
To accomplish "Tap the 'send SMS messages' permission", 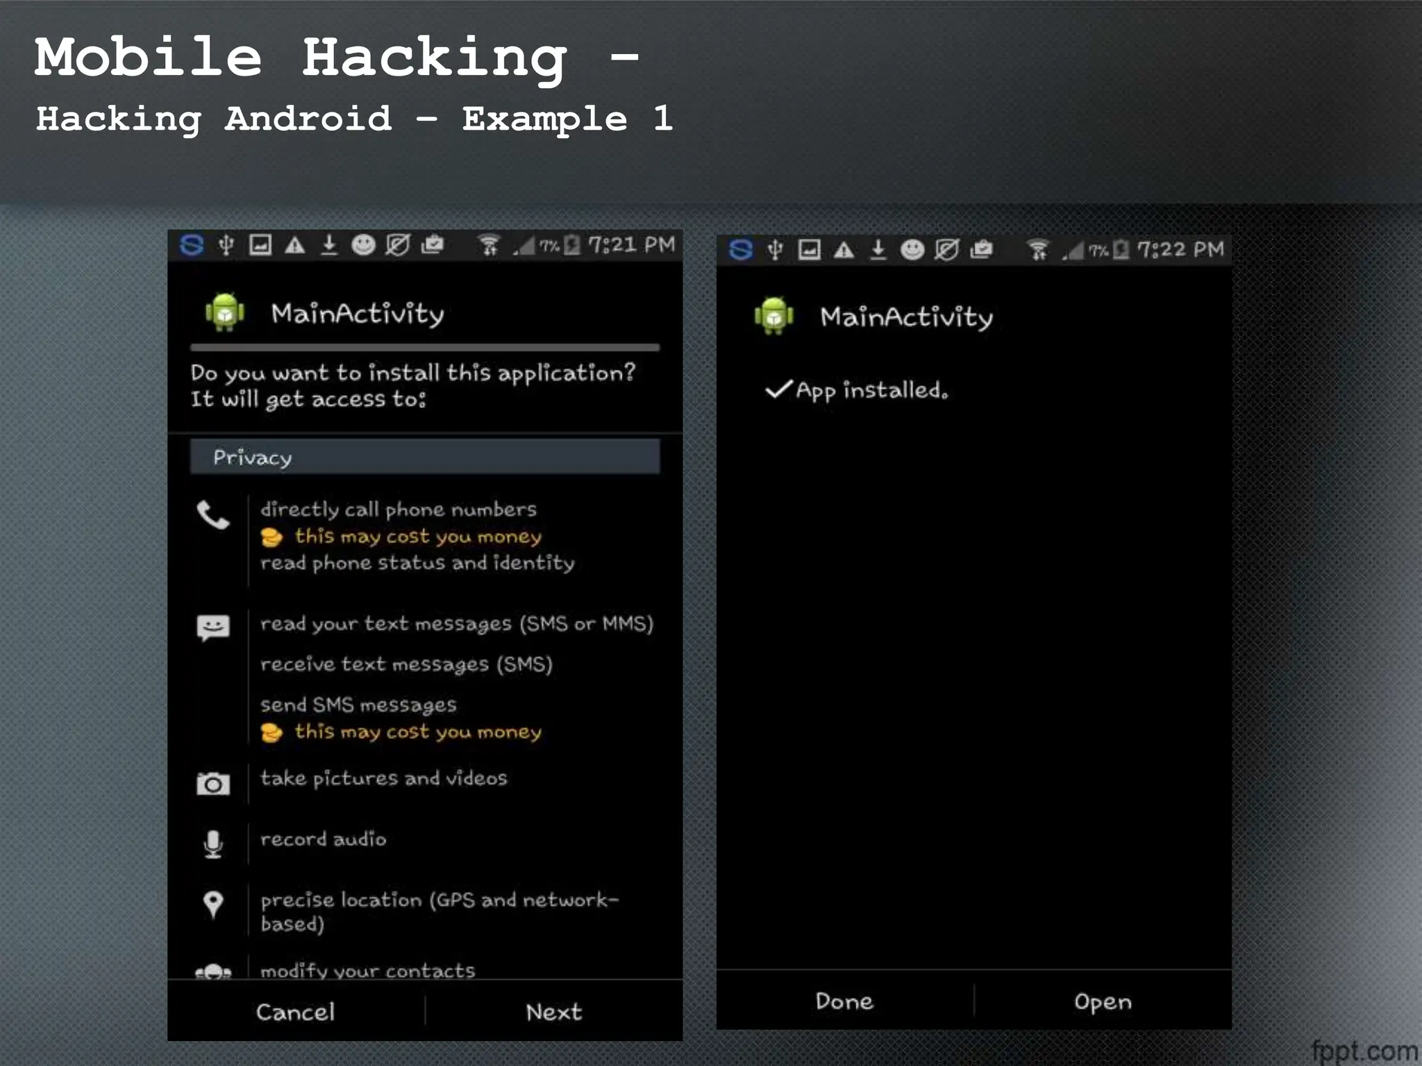I will [x=358, y=705].
